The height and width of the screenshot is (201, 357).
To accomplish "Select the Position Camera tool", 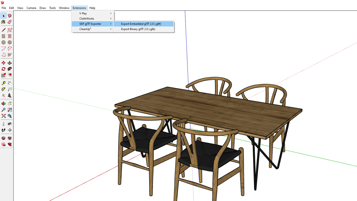I will click(x=4, y=124).
